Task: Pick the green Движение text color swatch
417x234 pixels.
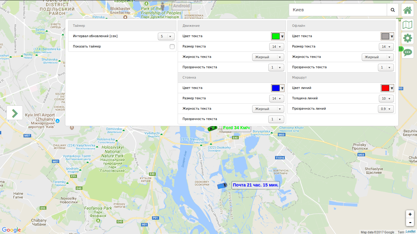Action: [x=278, y=36]
